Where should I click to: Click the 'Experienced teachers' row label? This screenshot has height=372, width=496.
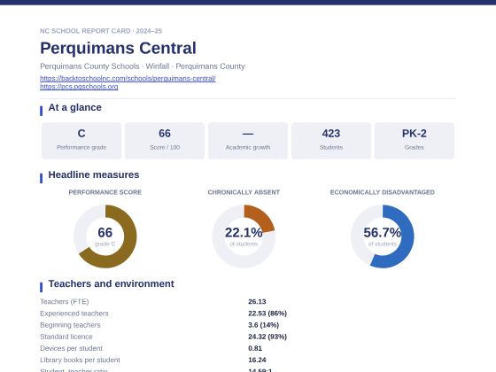tap(74, 314)
